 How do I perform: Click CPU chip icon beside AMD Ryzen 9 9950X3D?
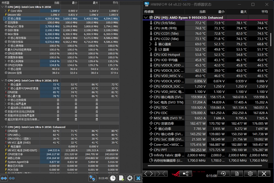coord(151,18)
